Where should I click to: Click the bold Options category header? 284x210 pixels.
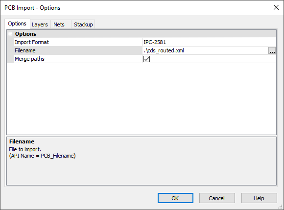(26, 34)
